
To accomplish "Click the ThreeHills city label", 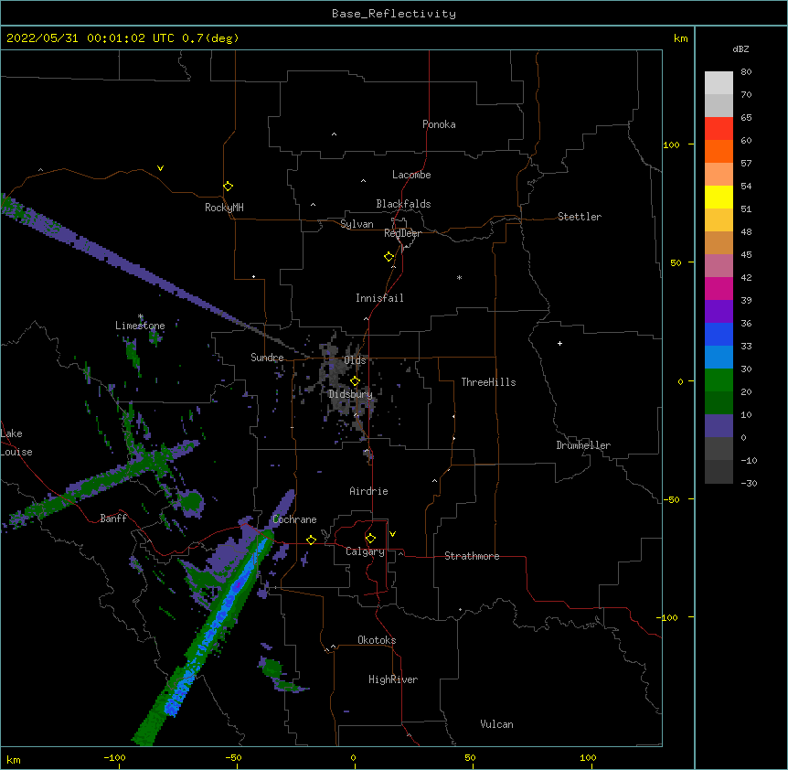I will point(488,382).
